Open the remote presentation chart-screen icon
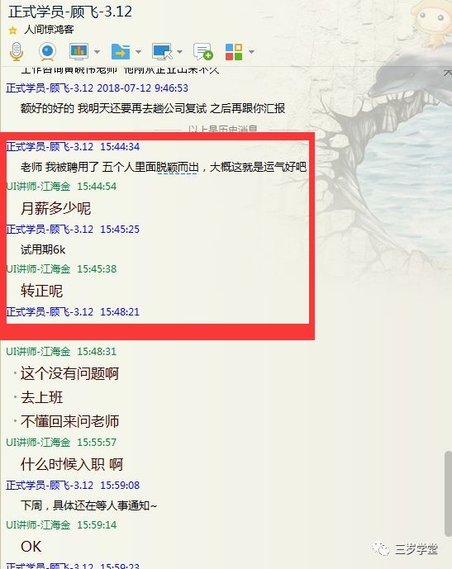 coord(79,51)
